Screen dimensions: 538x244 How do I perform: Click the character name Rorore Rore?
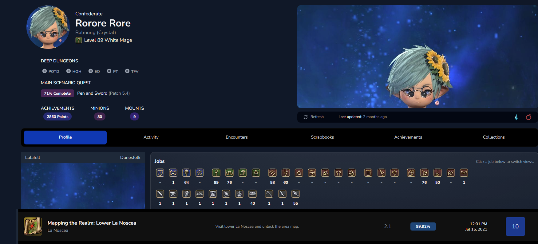[103, 23]
